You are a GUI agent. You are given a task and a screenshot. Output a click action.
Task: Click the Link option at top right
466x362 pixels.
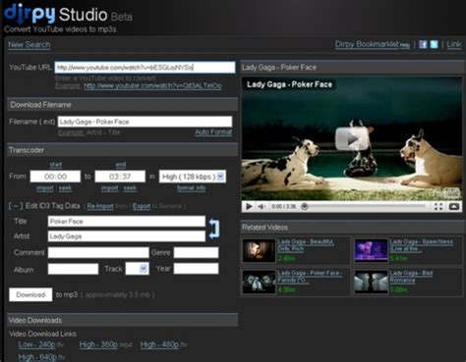pos(454,44)
